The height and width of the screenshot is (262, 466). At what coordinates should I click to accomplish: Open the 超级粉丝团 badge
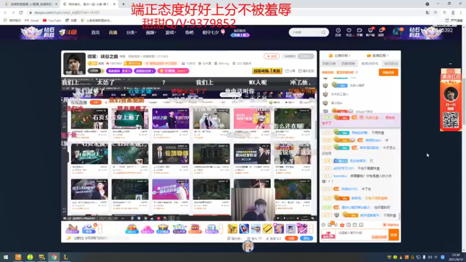[x=144, y=71]
